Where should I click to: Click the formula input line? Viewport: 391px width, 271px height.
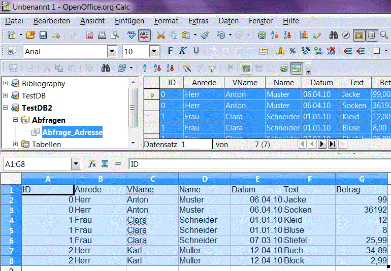(254, 164)
